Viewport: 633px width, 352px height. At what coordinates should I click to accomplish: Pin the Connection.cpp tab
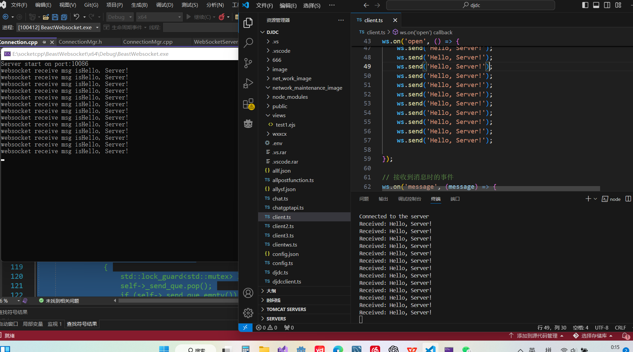(44, 42)
